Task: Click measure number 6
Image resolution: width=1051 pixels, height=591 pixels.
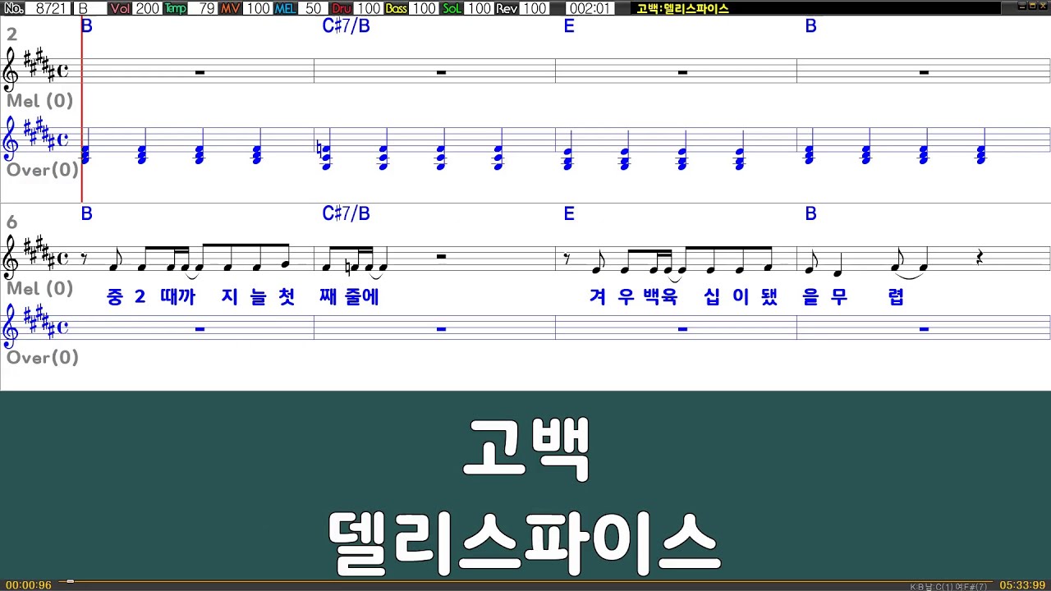Action: coord(11,222)
